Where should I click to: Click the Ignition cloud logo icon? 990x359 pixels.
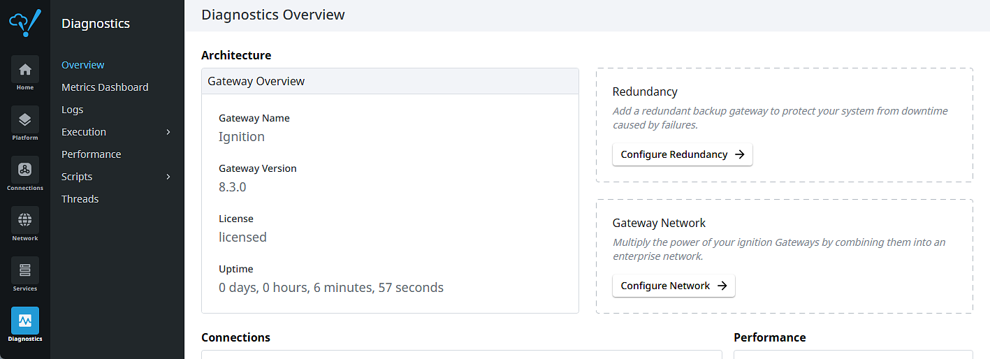(x=24, y=22)
